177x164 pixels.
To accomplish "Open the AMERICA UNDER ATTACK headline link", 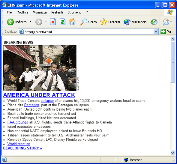I will 39,95.
